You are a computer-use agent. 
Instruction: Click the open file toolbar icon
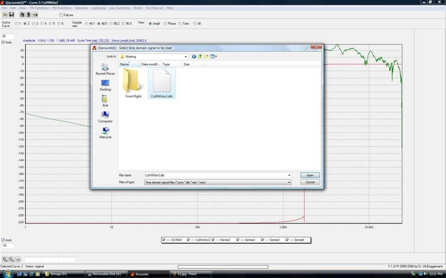point(5,14)
